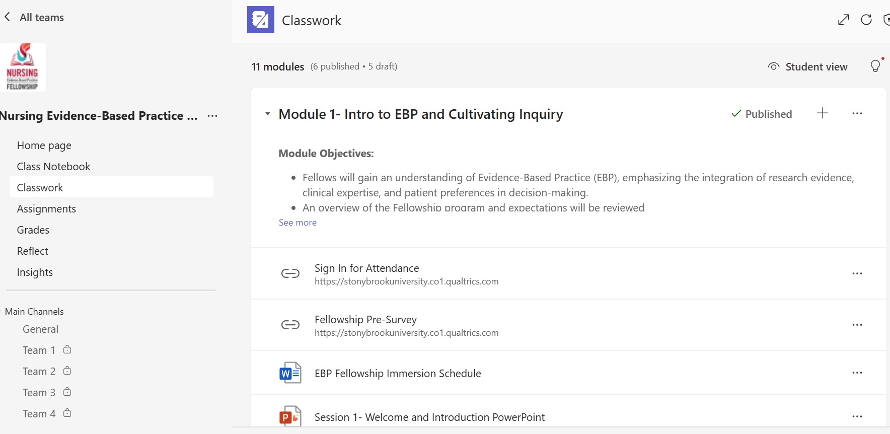The height and width of the screenshot is (434, 890).
Task: Open the Home page tab
Action: click(x=44, y=146)
